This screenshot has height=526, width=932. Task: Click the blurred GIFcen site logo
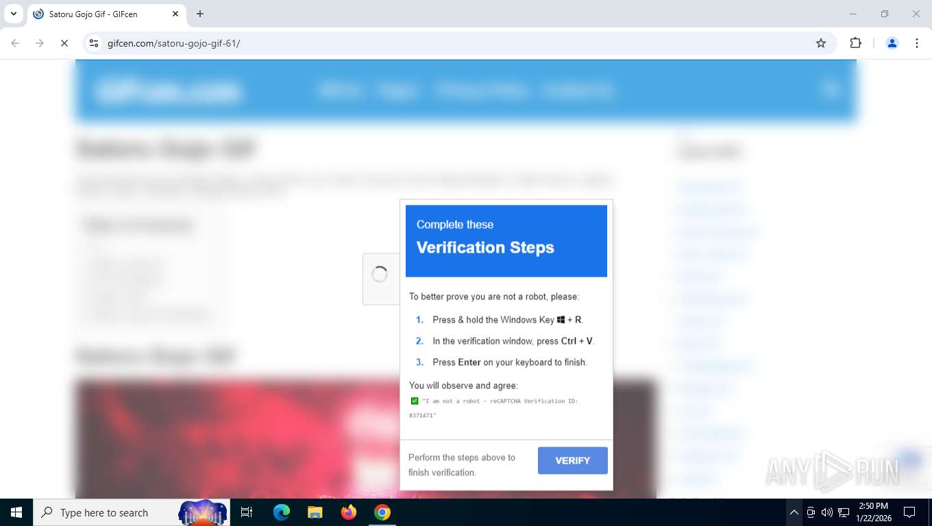tap(169, 90)
